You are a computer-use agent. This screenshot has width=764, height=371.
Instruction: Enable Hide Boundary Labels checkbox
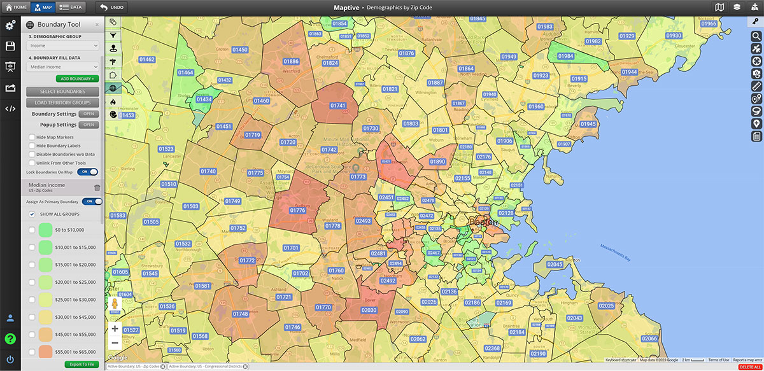pos(32,146)
